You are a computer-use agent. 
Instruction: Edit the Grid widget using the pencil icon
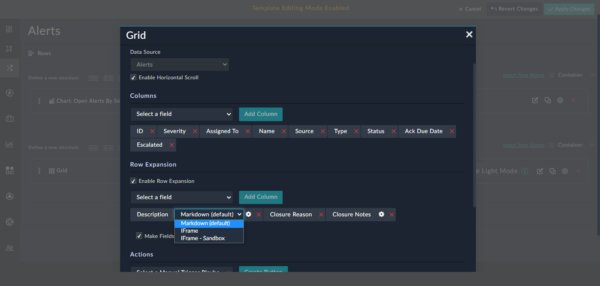tap(540, 171)
